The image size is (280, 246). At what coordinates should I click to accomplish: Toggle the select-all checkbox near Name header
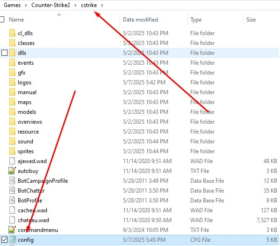click(x=2, y=19)
